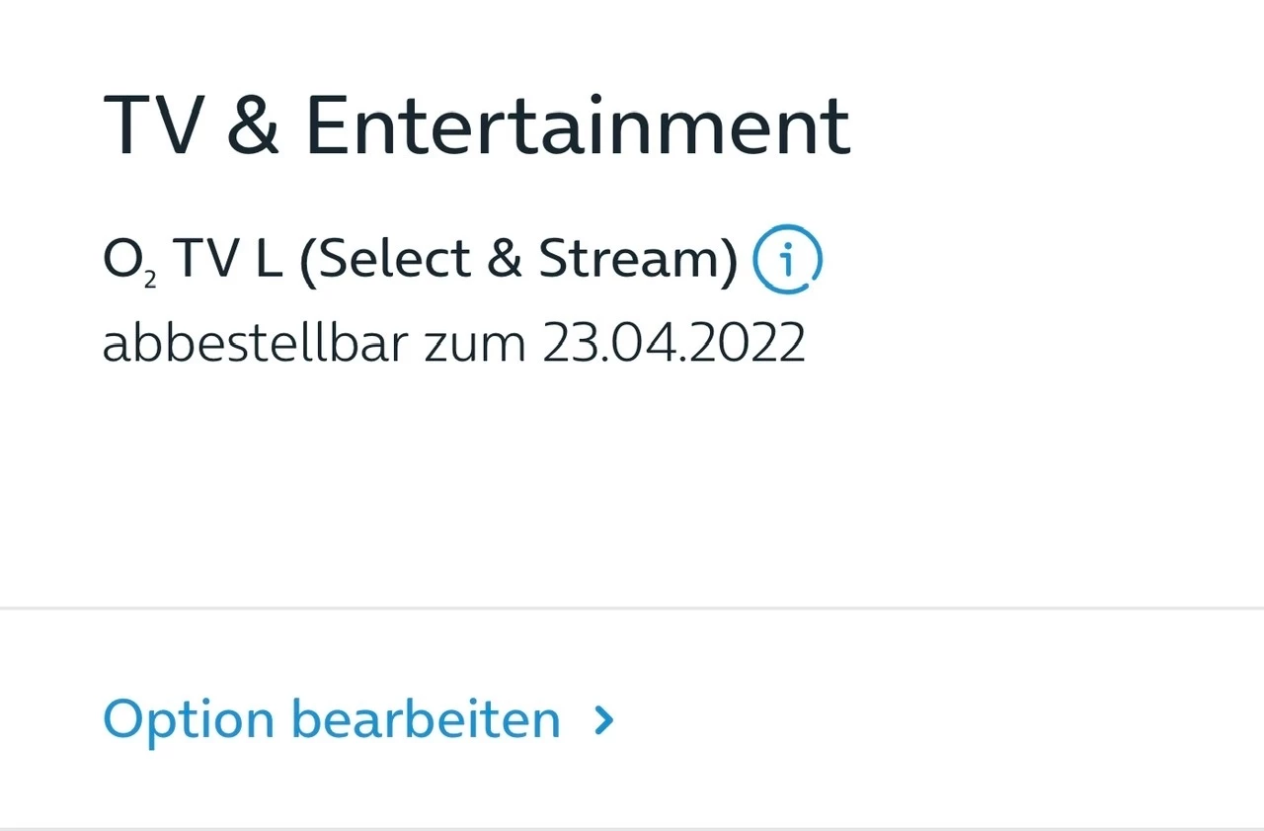The height and width of the screenshot is (831, 1264).
Task: Click the word Option in the blue link
Action: pyautogui.click(x=189, y=720)
